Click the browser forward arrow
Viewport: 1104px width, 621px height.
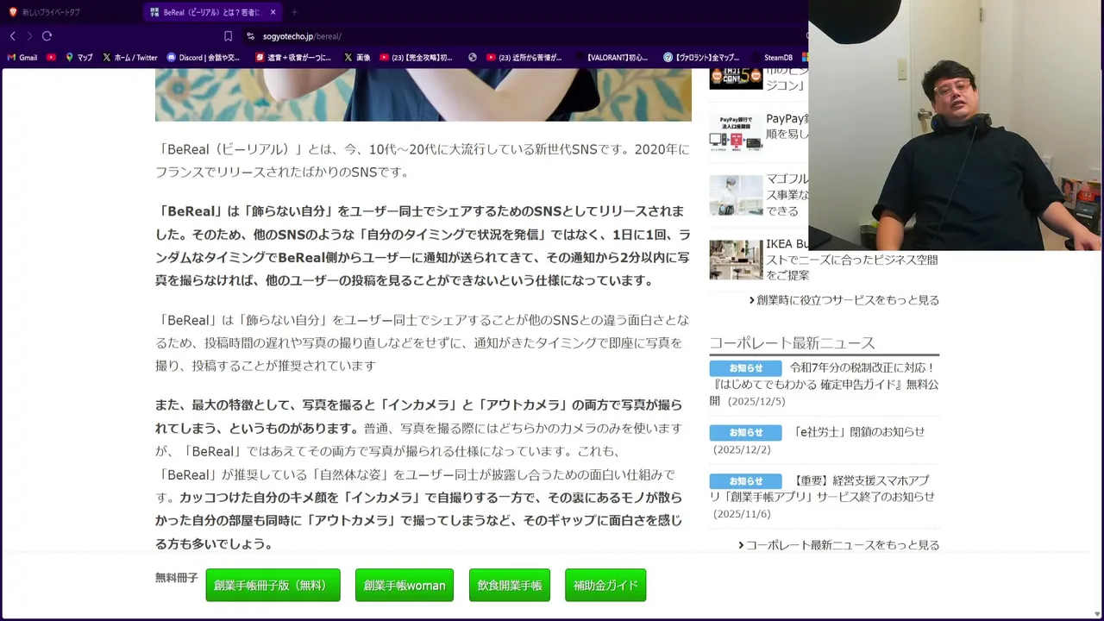coord(29,36)
